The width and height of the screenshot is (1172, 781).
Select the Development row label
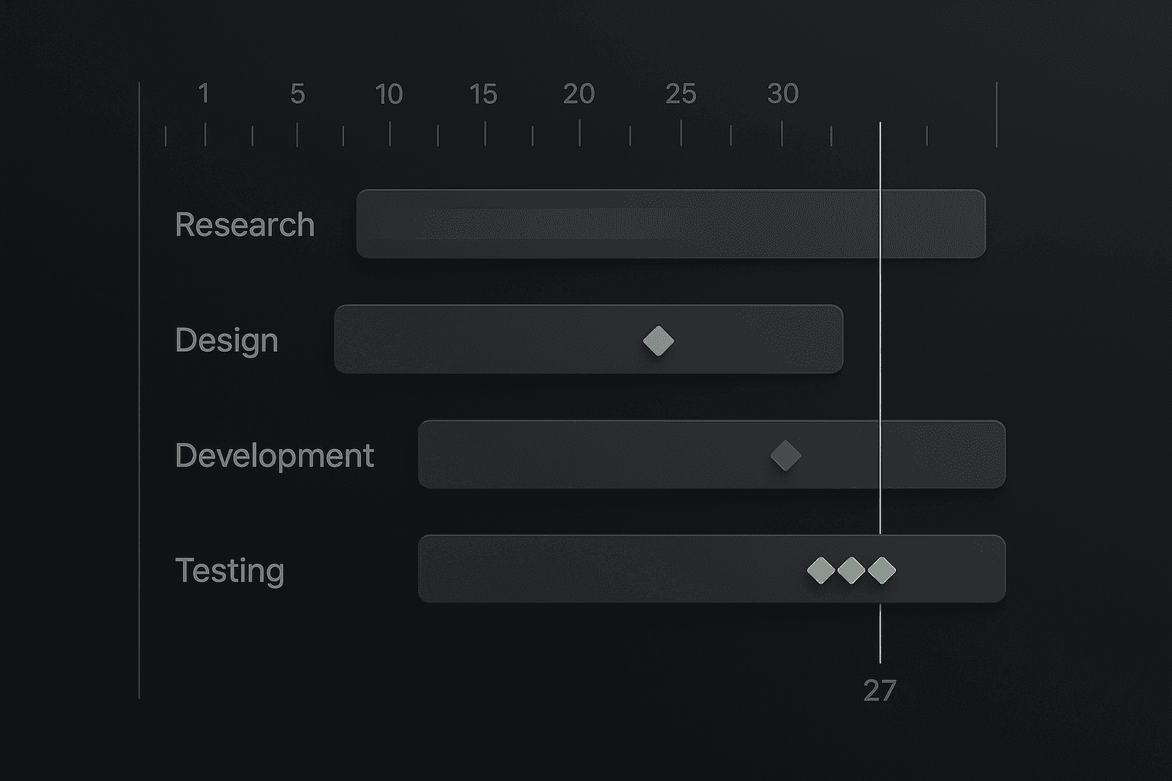[274, 455]
